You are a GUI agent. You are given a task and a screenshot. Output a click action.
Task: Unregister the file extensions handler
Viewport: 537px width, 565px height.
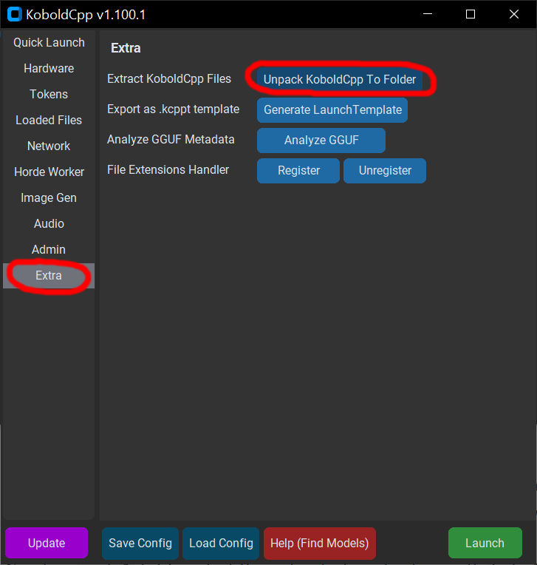385,170
